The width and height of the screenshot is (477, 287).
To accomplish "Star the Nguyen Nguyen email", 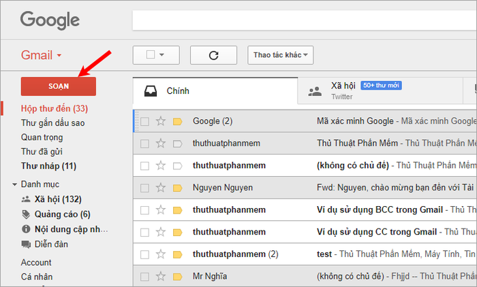I will coord(161,188).
